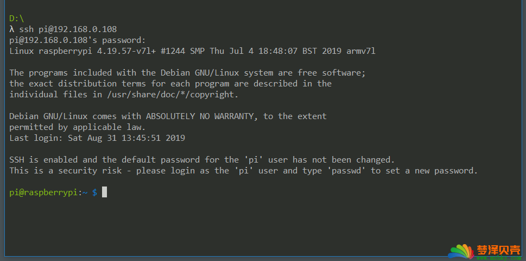This screenshot has height=261, width=526.
Task: Click the dollar sign in the shell prompt
Action: click(95, 192)
